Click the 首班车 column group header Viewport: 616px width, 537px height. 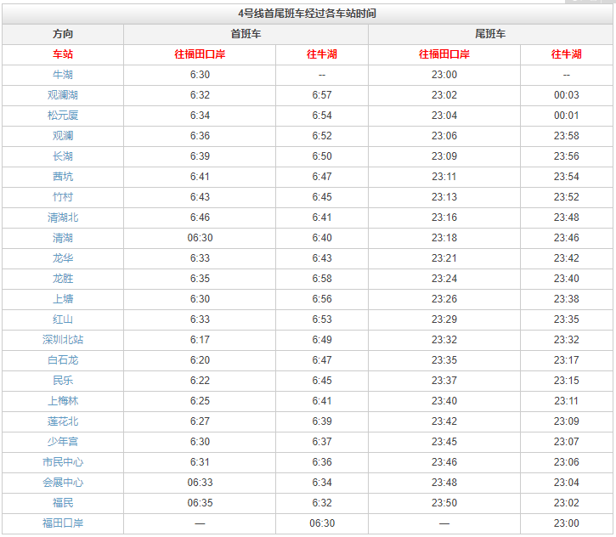(x=246, y=34)
